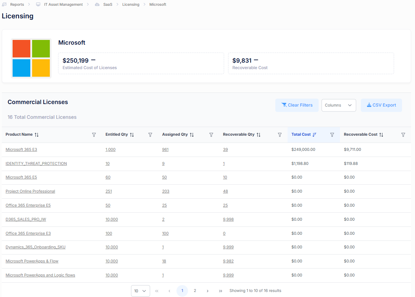Navigate to SaaS breadcrumb
415x297 pixels.
point(108,4)
